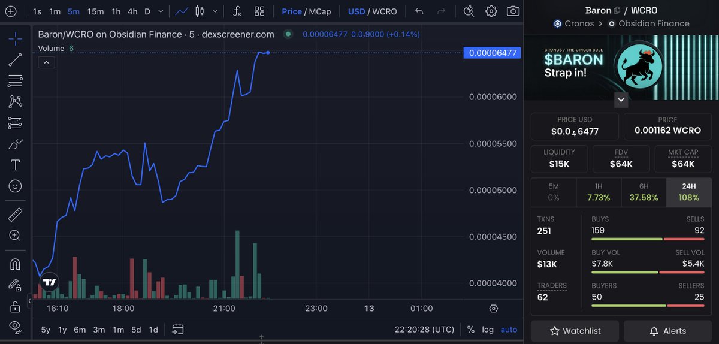The image size is (719, 344).
Task: Add Baron to the Watchlist
Action: (x=575, y=331)
